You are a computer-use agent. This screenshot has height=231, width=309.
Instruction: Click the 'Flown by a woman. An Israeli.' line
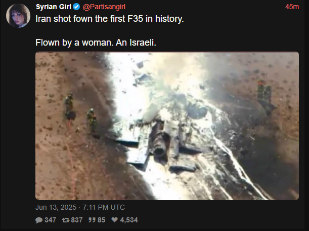point(96,43)
